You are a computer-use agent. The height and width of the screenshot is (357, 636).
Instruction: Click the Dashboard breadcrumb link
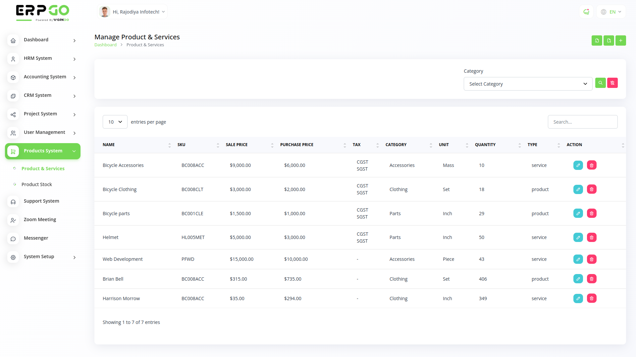[105, 45]
